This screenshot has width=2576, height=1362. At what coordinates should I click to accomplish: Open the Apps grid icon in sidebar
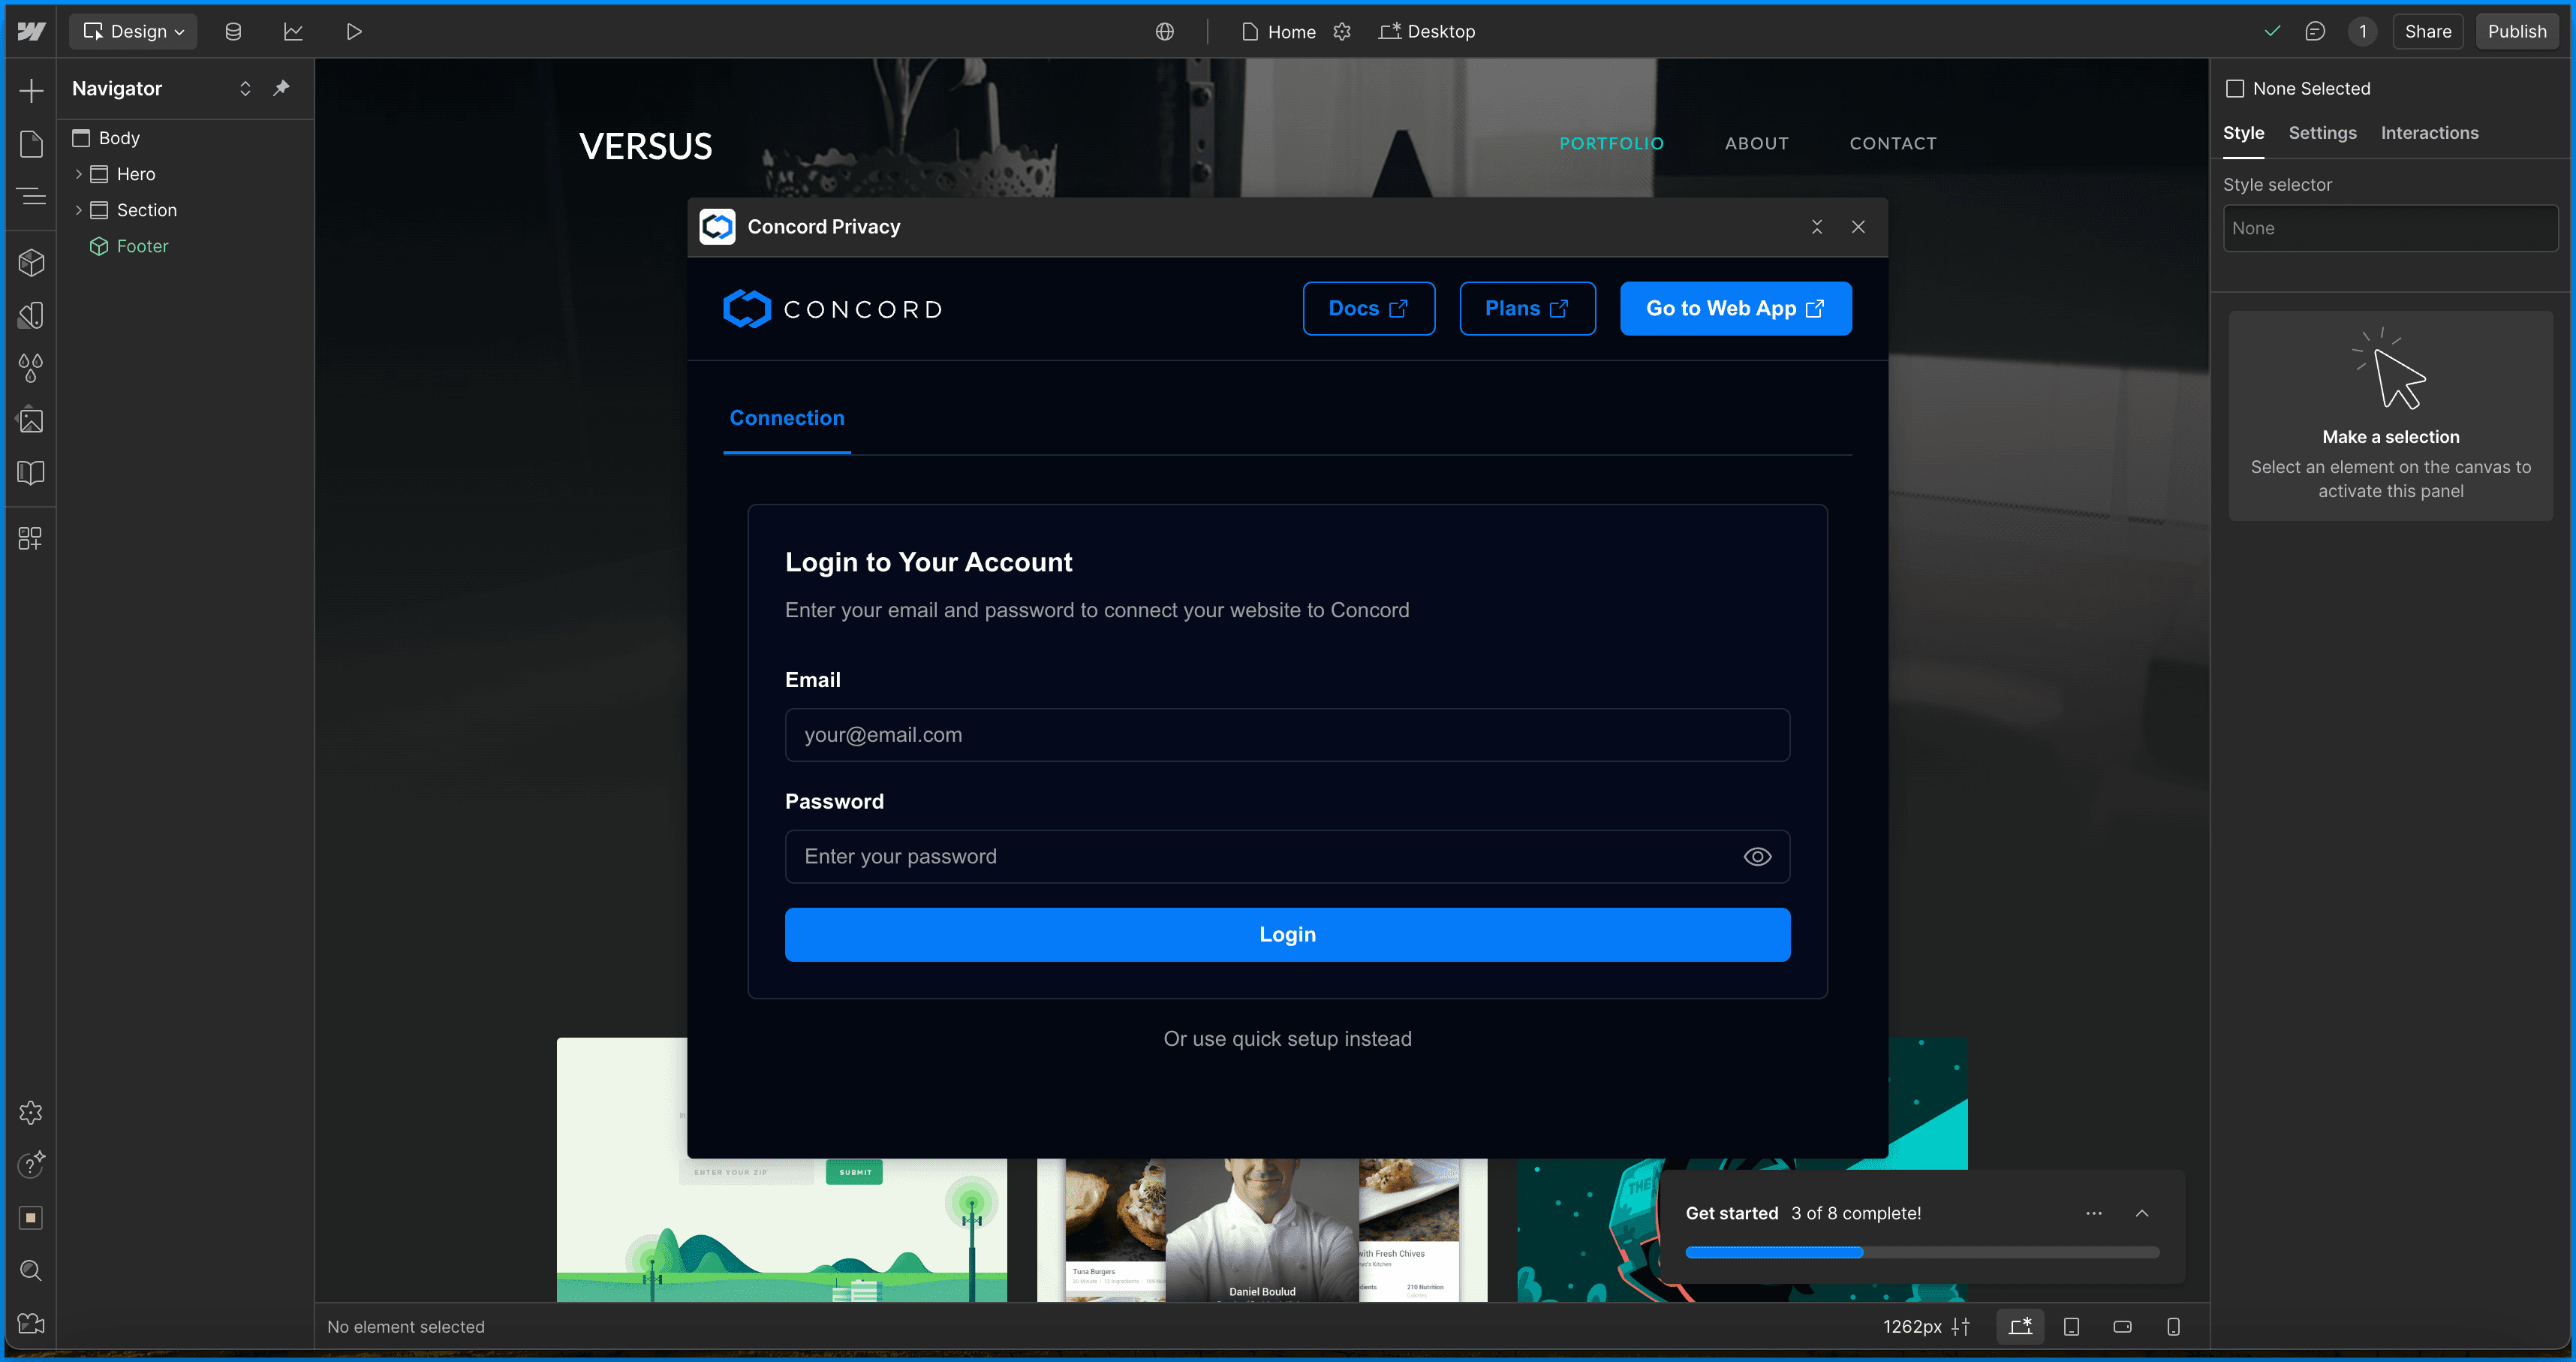(31, 539)
